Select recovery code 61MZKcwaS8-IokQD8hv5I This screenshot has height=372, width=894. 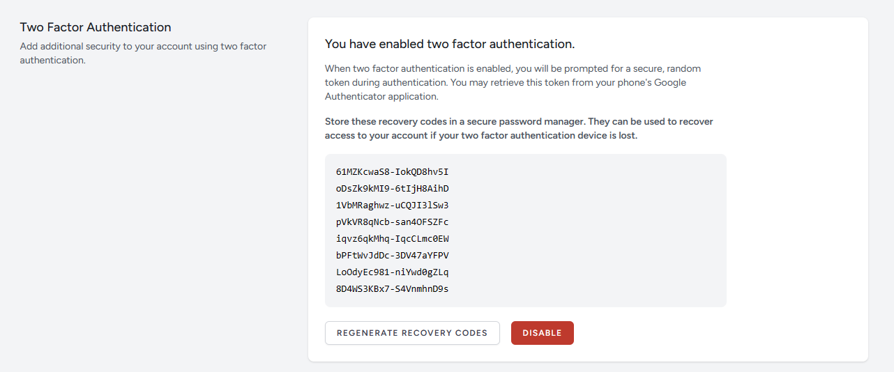(392, 171)
